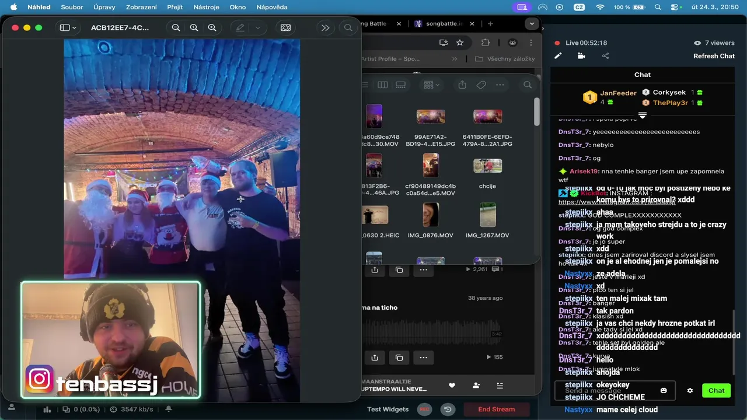Click the share icon above chat

tap(605, 56)
